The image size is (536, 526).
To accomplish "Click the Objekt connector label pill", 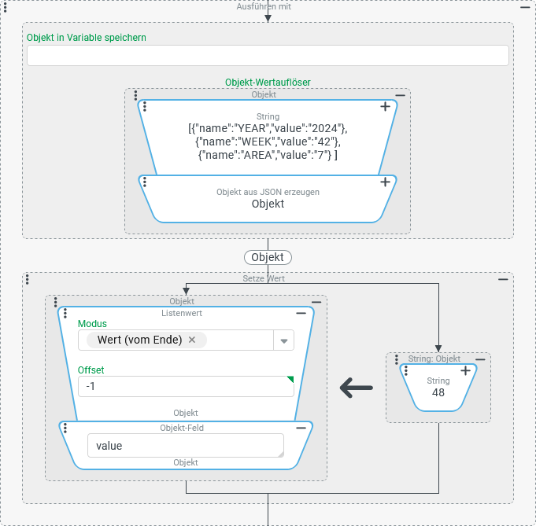I will 268,257.
